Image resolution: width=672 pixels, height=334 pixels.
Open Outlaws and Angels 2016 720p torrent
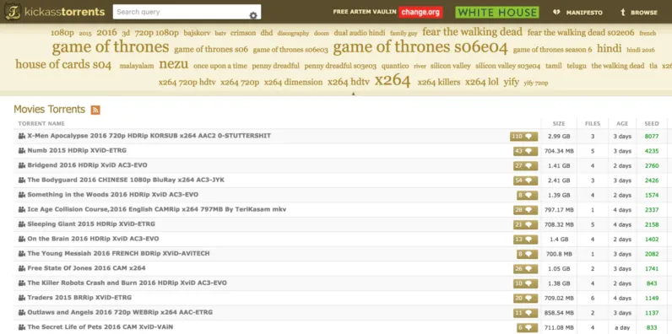click(120, 312)
